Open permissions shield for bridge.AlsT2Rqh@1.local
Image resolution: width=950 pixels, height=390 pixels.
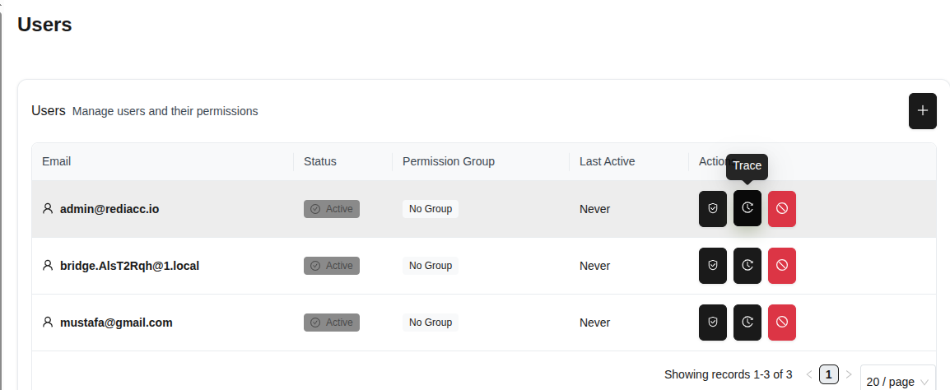click(x=713, y=266)
